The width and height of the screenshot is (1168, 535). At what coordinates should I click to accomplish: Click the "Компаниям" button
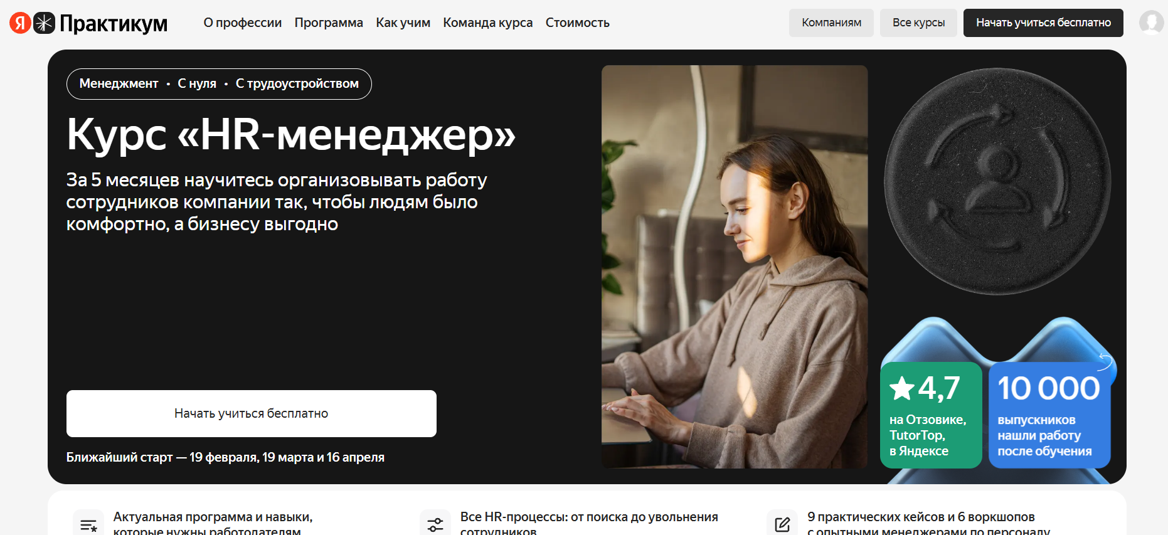click(x=831, y=23)
